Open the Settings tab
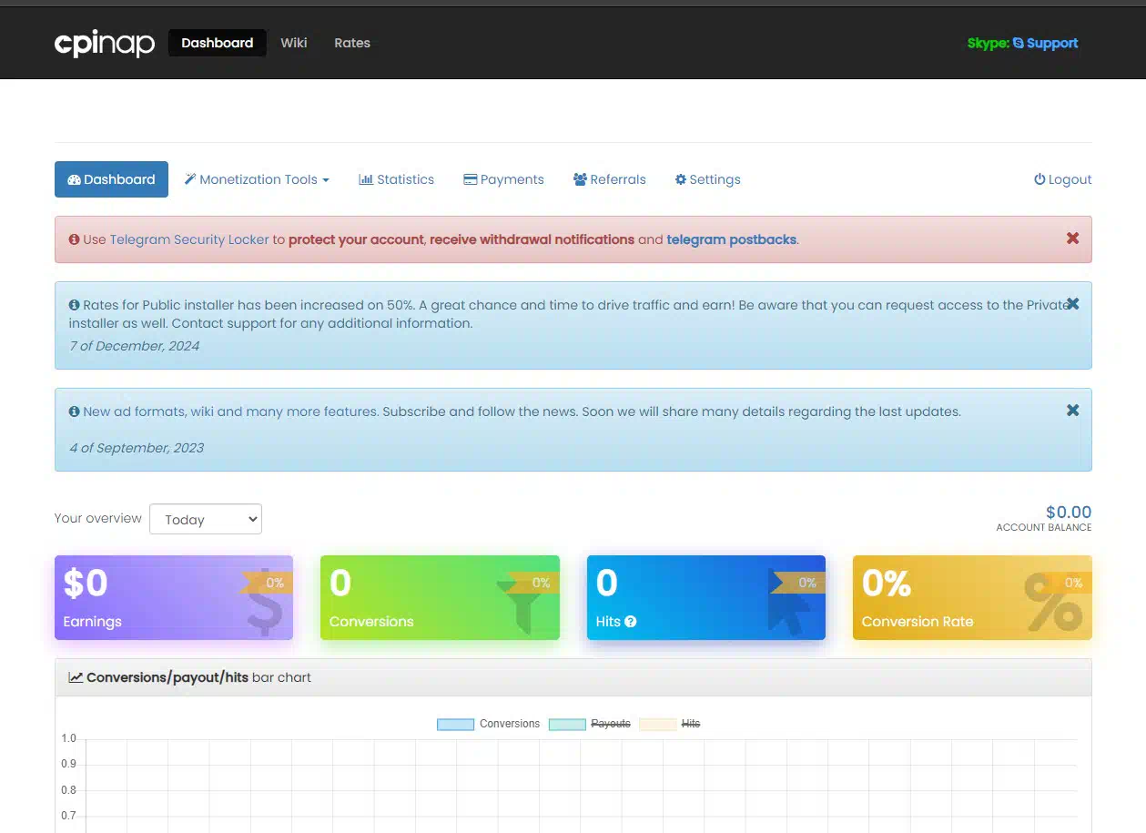1146x833 pixels. (x=708, y=179)
